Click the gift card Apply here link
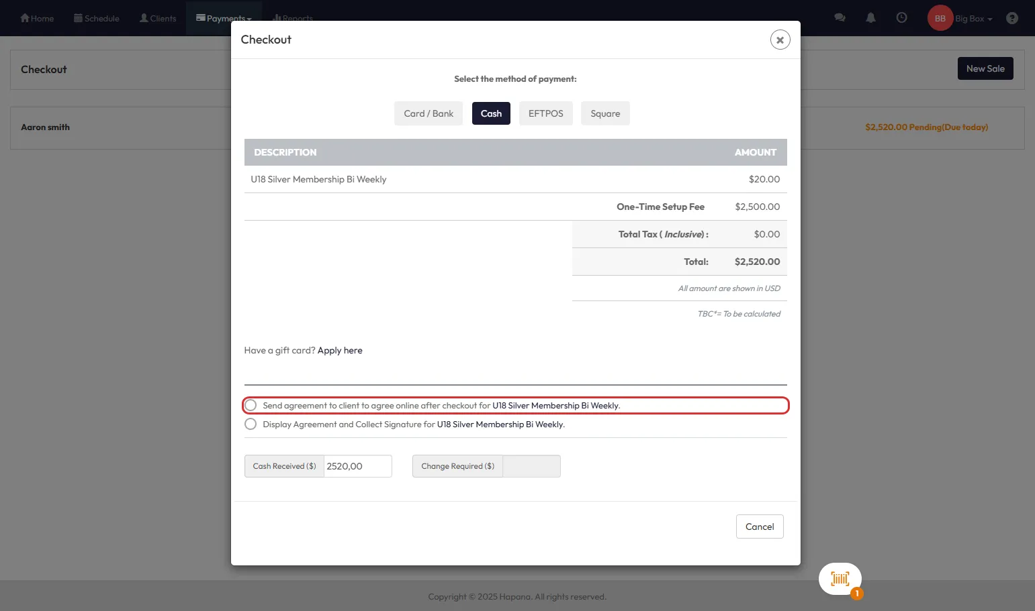Screen dimensions: 1035x611 (340, 350)
